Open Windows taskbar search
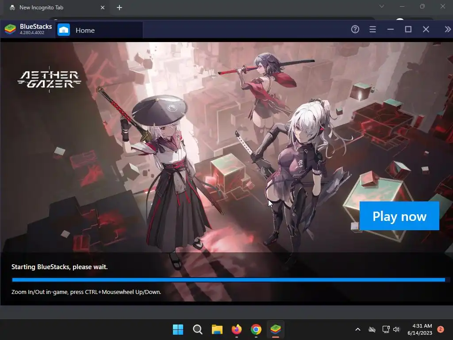Screen dimensions: 453x340 pos(198,329)
